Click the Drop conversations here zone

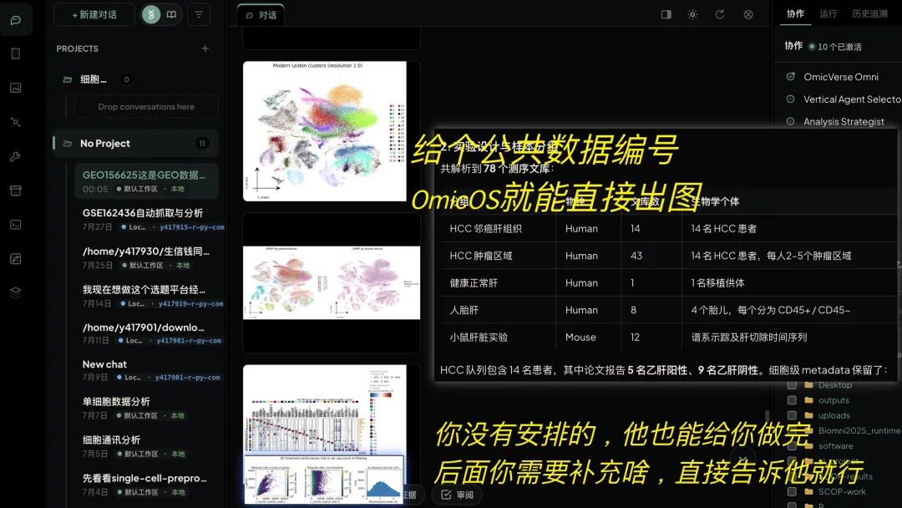pos(146,107)
